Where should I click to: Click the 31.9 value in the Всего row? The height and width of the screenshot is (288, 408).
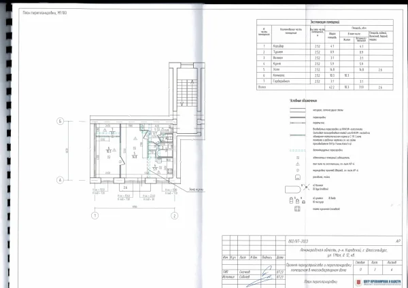click(x=361, y=88)
